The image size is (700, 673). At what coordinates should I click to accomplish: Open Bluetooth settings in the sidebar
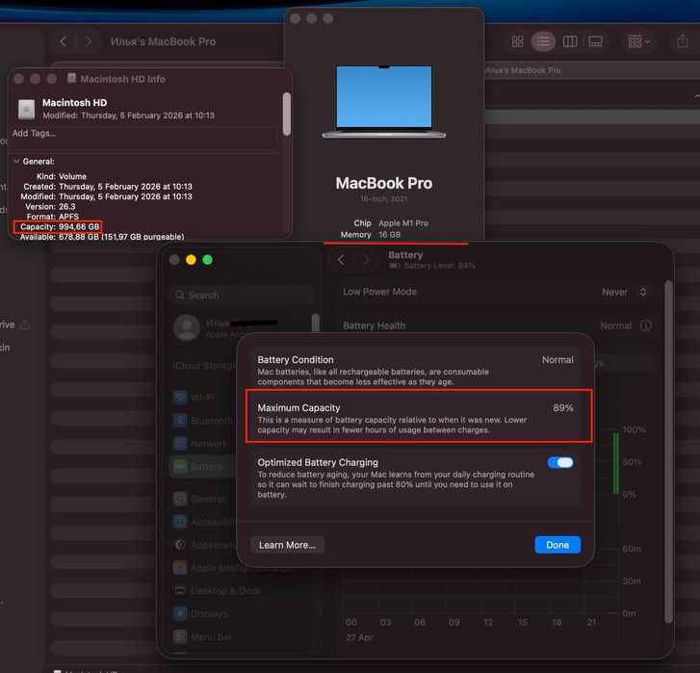(x=202, y=421)
